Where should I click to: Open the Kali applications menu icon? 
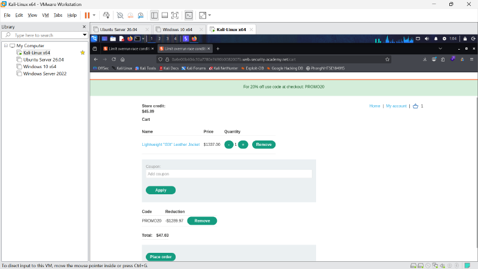coord(94,38)
